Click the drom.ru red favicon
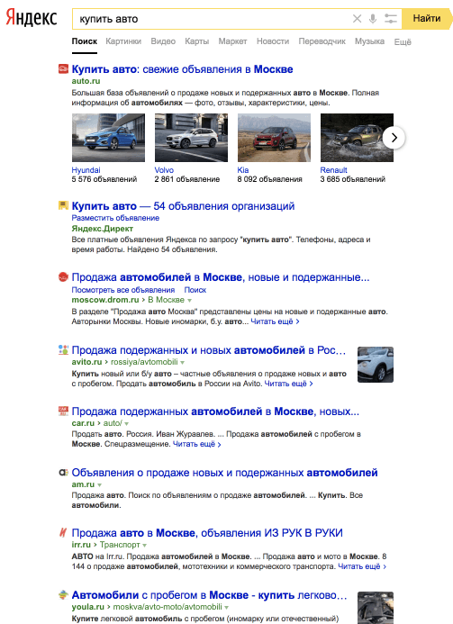This screenshot has width=453, height=624. click(63, 276)
